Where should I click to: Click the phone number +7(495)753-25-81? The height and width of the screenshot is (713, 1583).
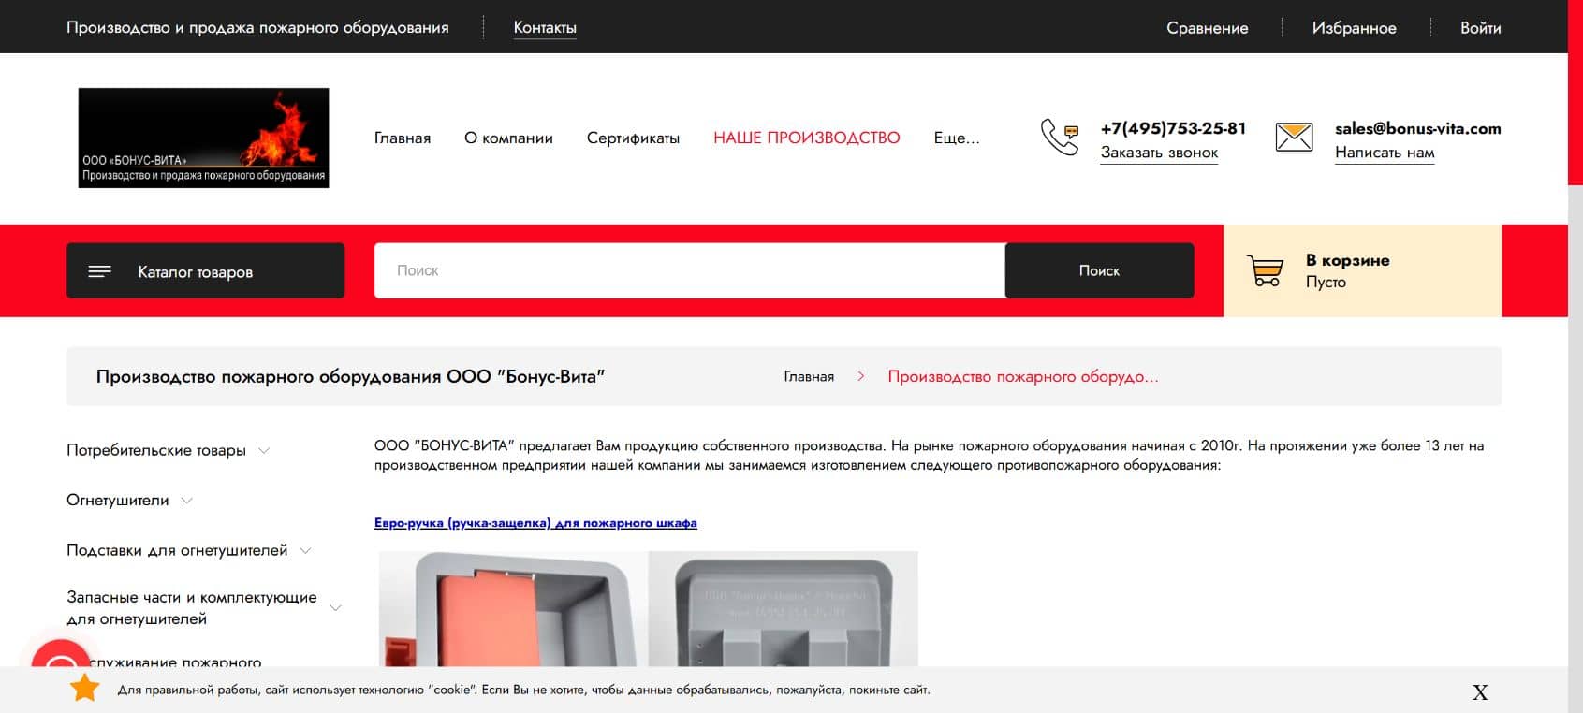(1173, 128)
